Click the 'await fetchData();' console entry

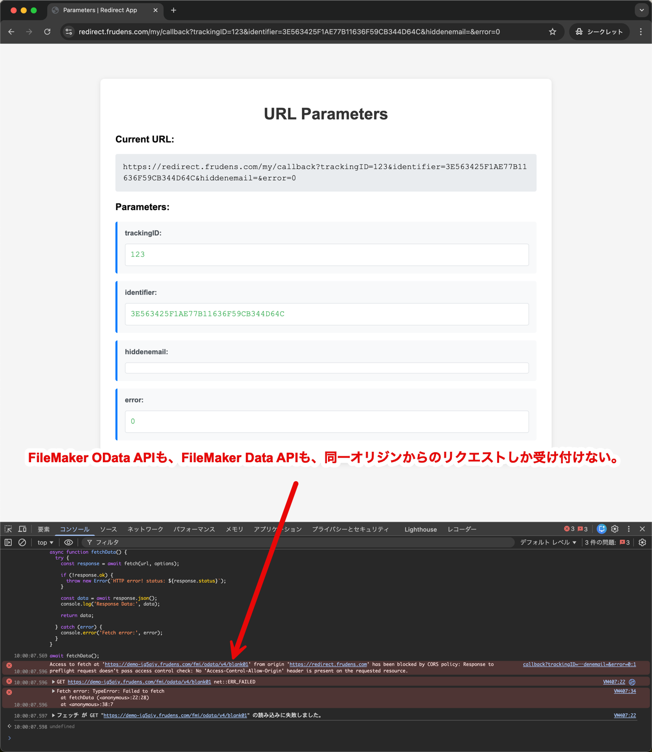coord(74,656)
